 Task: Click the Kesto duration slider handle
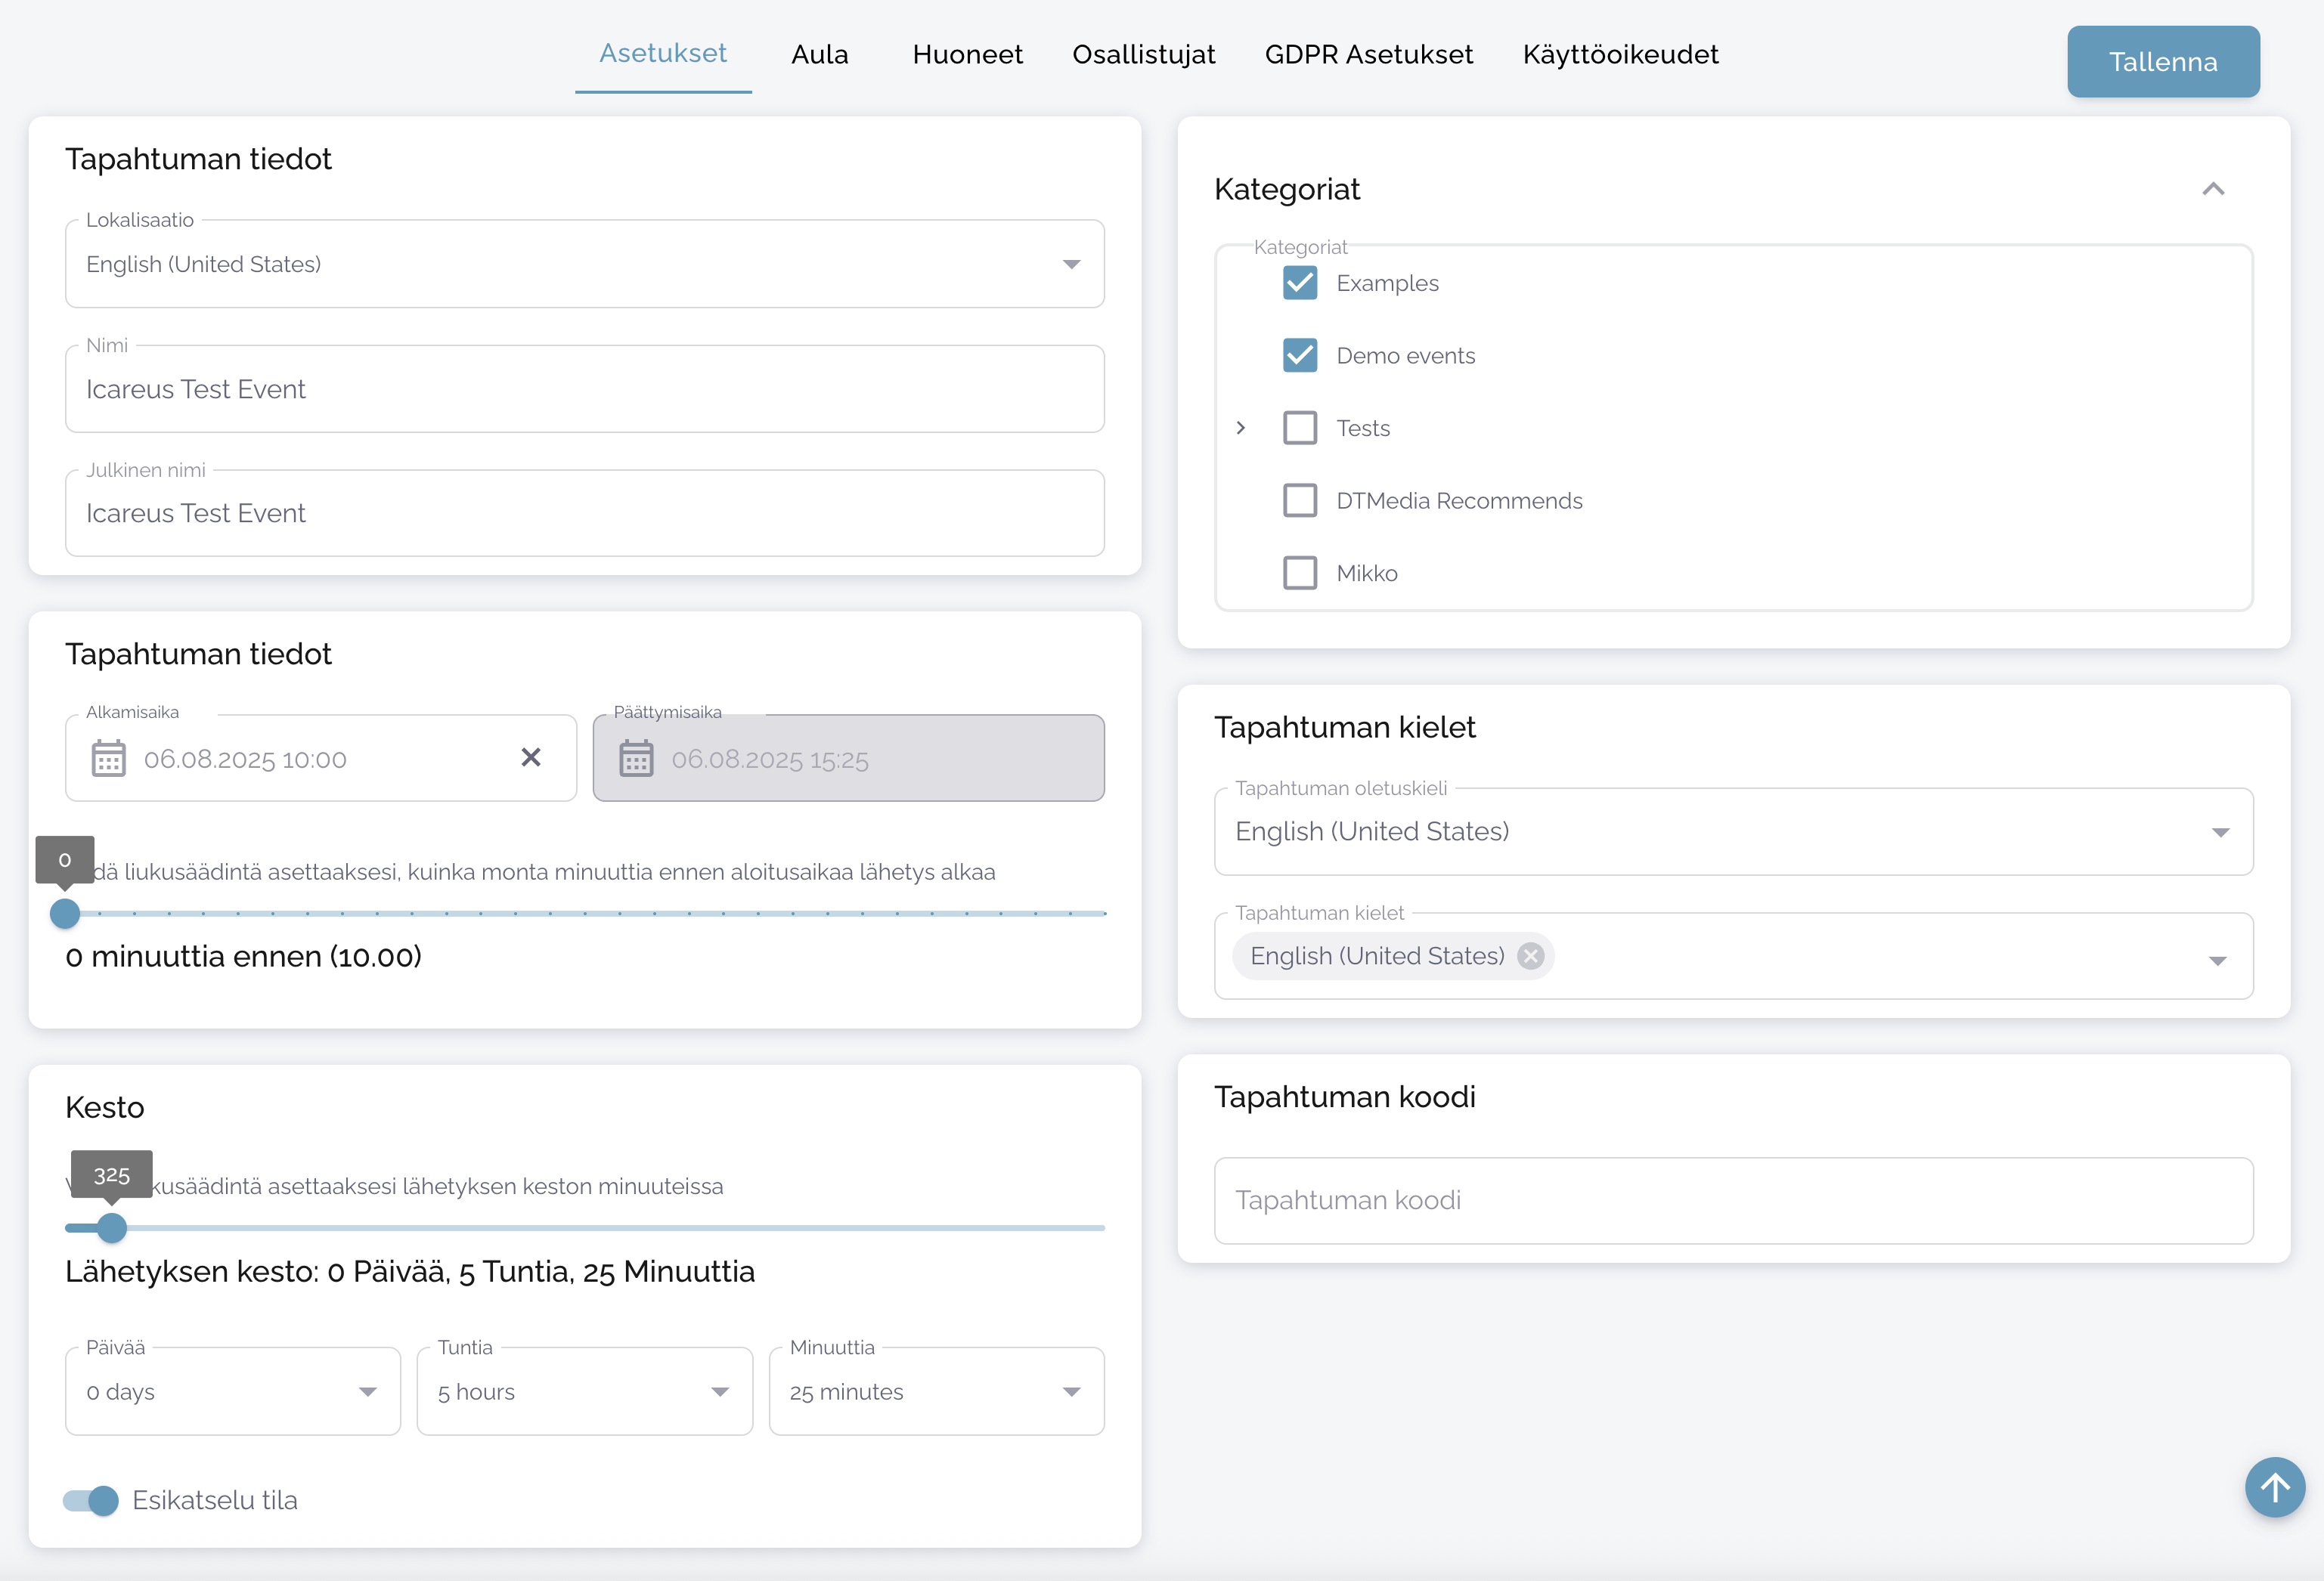coord(112,1227)
